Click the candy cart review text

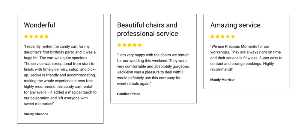coord(60,75)
